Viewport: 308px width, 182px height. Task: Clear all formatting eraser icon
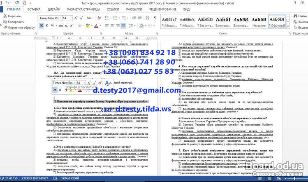coord(99,18)
